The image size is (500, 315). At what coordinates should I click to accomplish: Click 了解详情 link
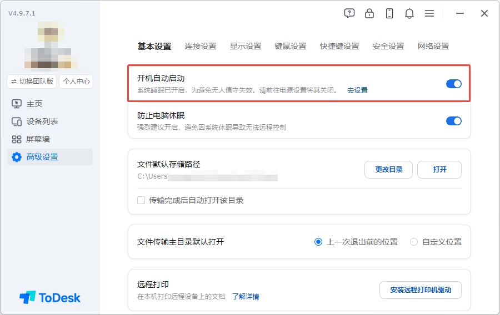(246, 297)
